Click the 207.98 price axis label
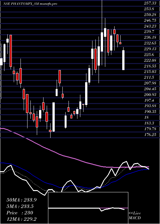This screenshot has width=160, height=224. (x=150, y=83)
